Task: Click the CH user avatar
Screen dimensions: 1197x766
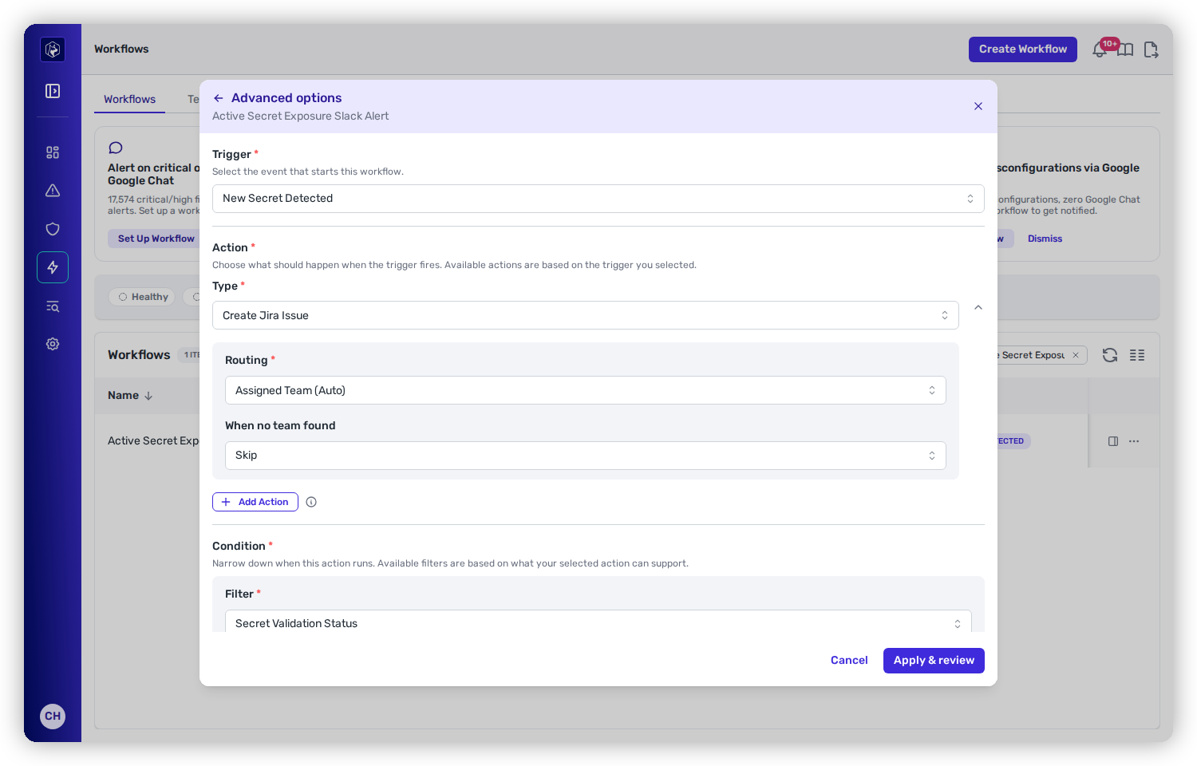Action: 53,716
